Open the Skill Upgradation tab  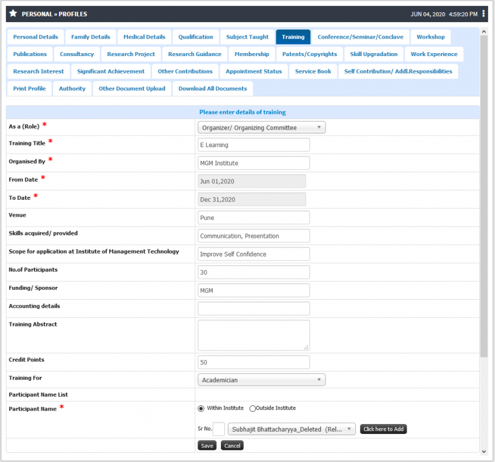(x=374, y=54)
